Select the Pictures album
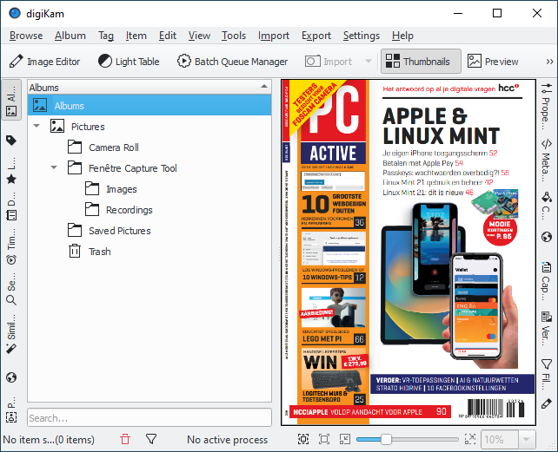The width and height of the screenshot is (558, 452). (88, 127)
